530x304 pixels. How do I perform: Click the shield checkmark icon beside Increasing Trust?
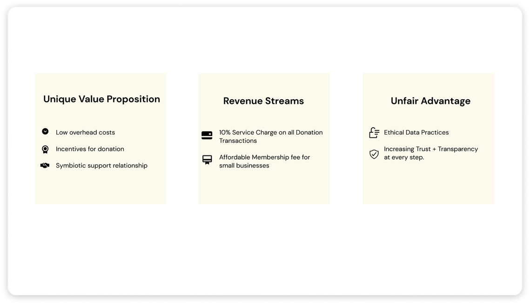(x=374, y=154)
